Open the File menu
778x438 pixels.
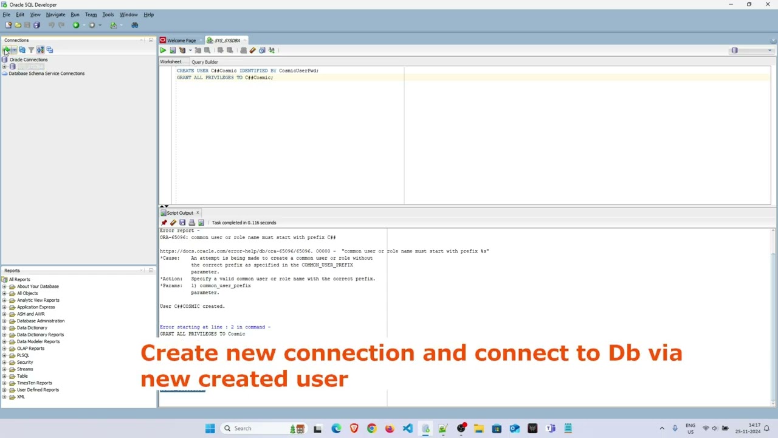tap(6, 15)
